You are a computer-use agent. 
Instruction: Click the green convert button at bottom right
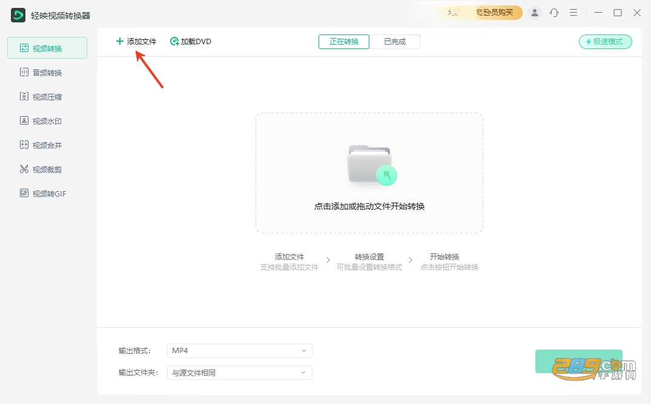coord(579,361)
